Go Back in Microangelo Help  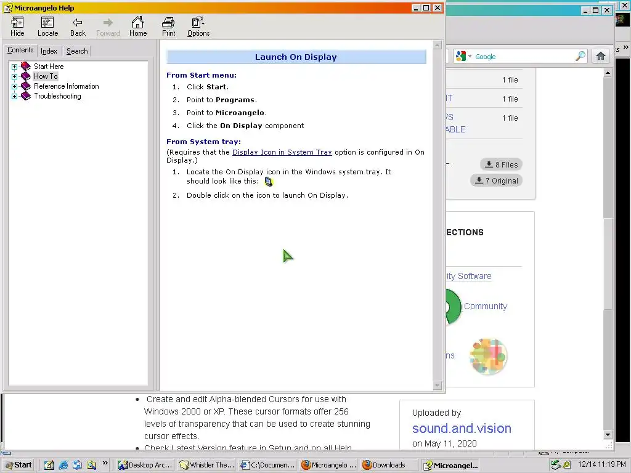point(78,26)
